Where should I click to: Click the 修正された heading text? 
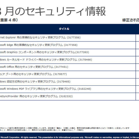tap(131, 20)
